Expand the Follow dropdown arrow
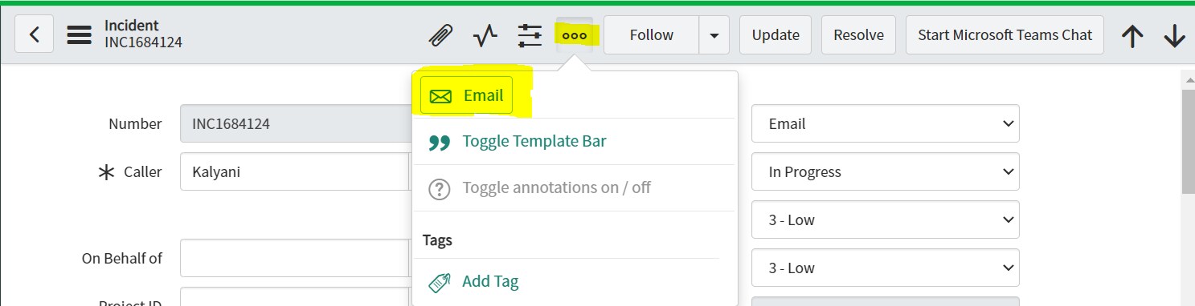 click(x=714, y=35)
